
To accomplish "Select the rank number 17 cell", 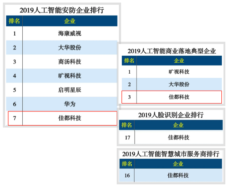I will tap(127, 137).
